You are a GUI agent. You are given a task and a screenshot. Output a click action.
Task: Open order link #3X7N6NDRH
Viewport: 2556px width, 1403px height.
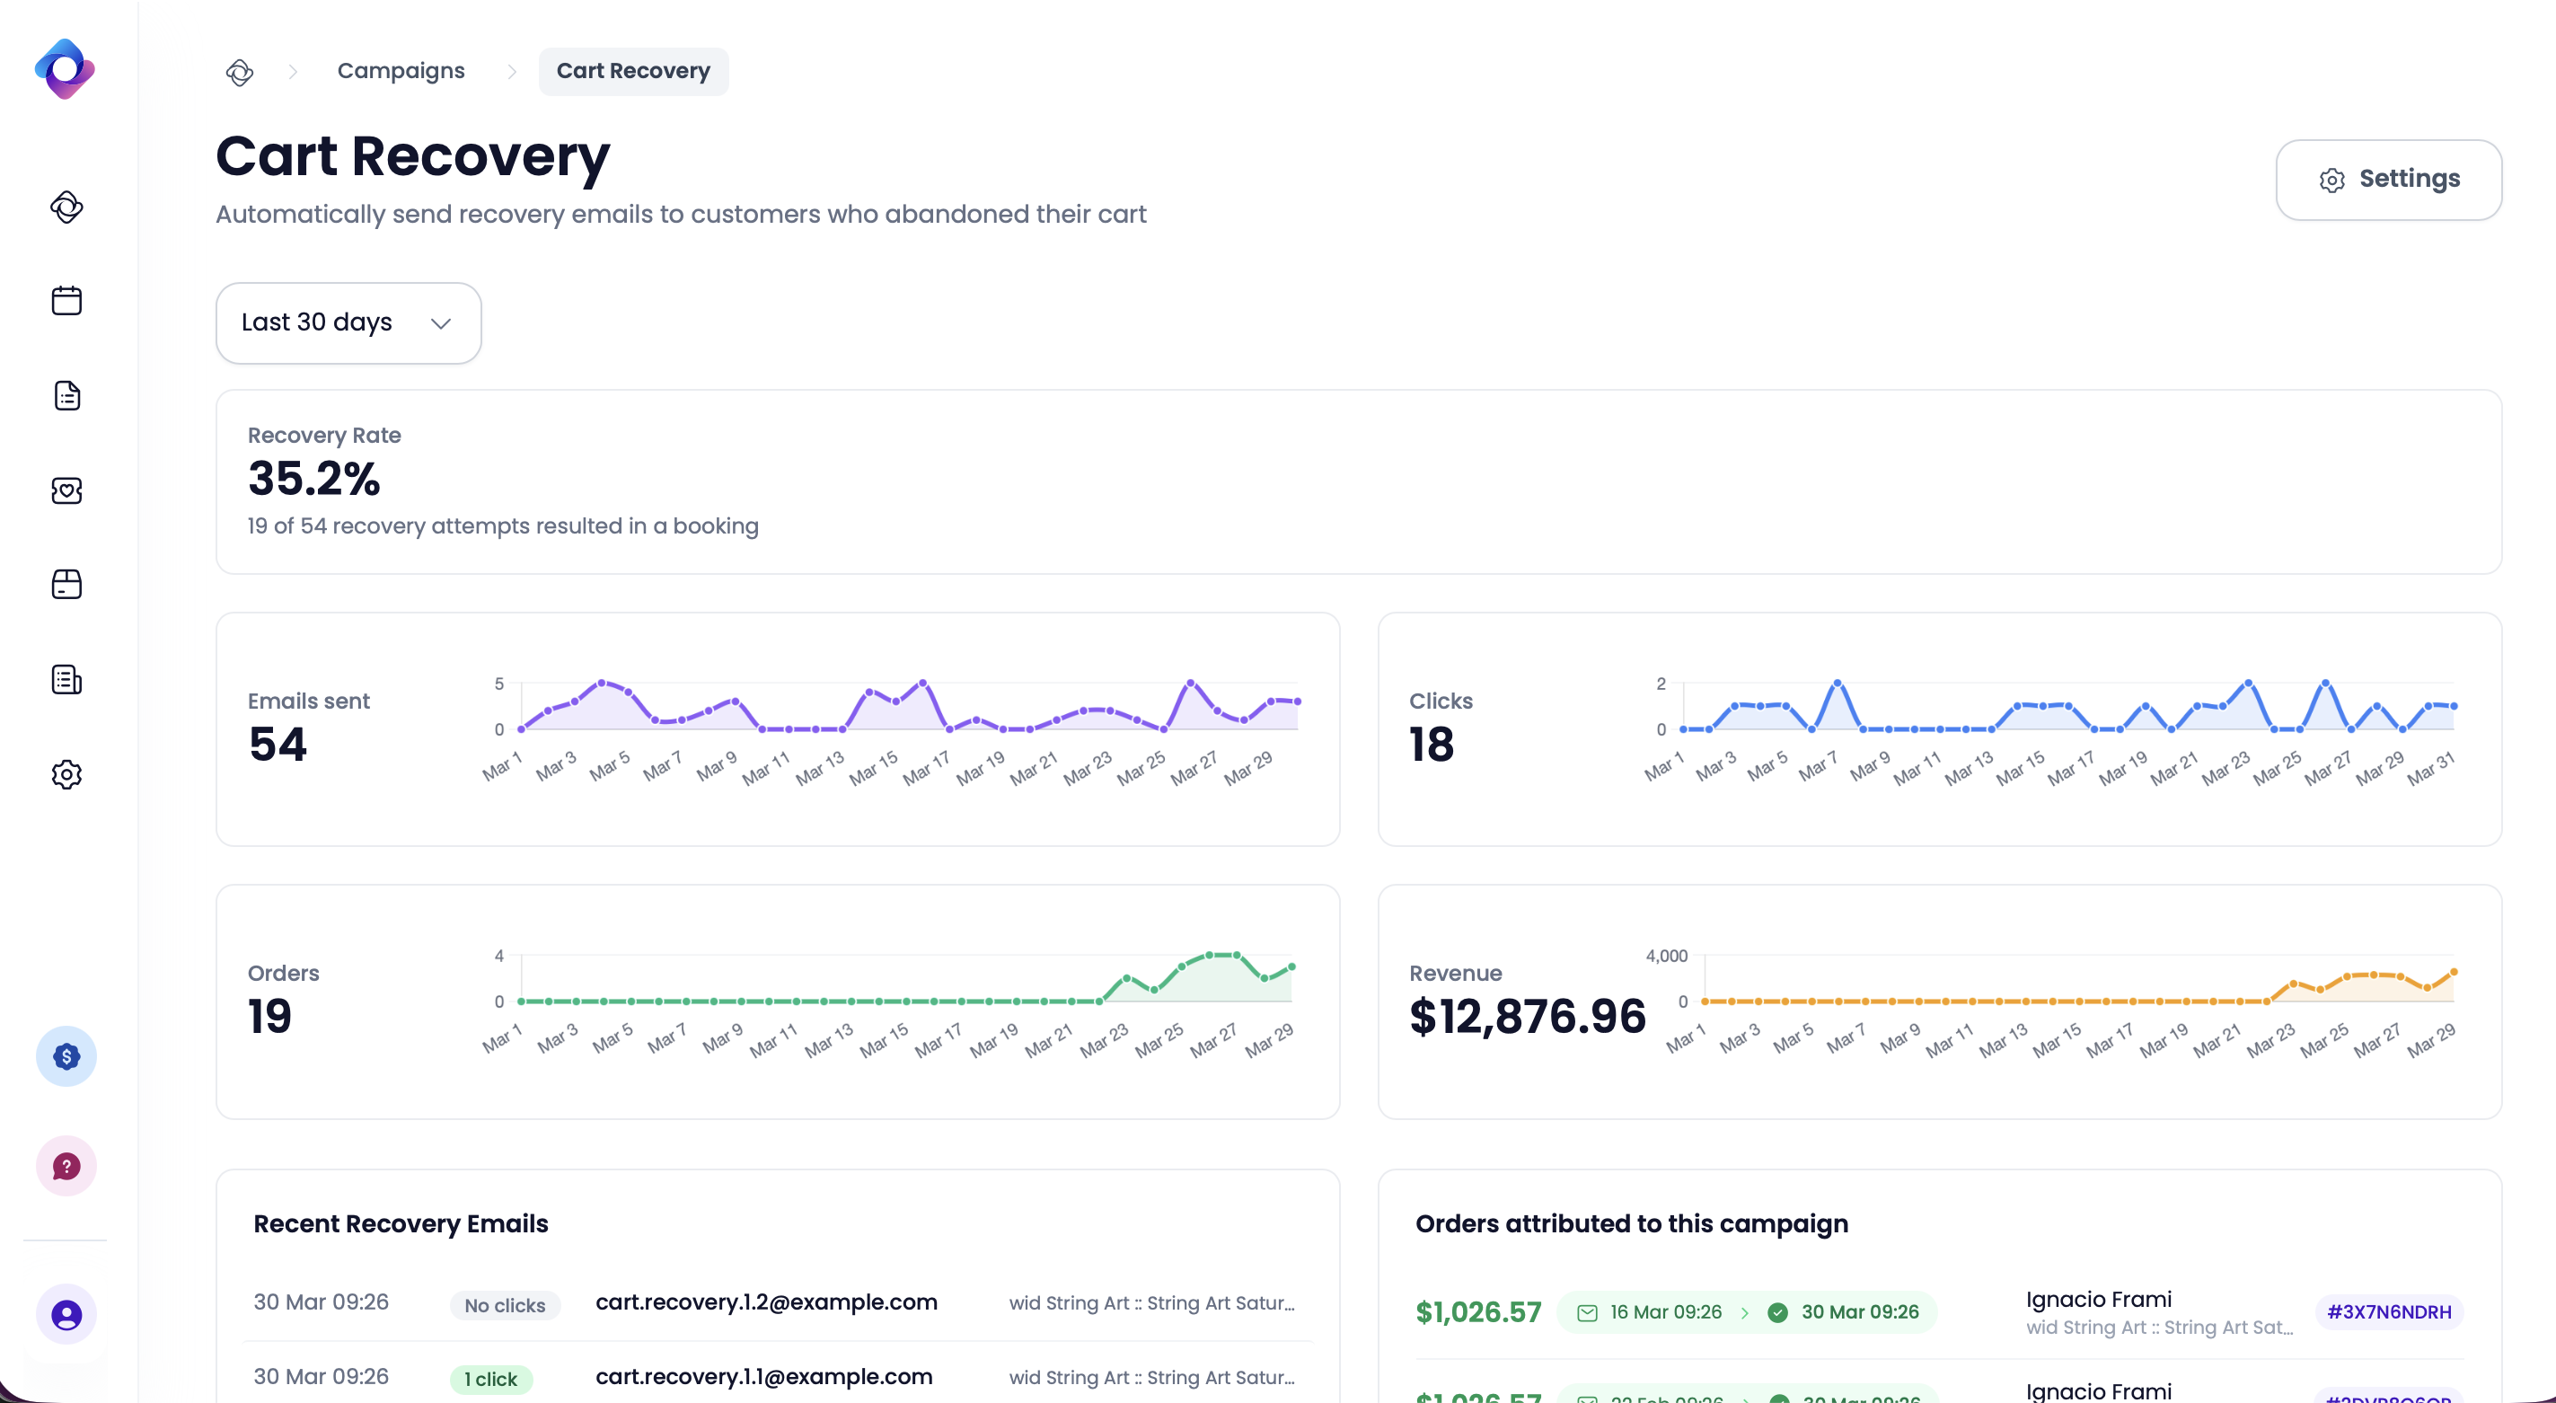point(2388,1311)
